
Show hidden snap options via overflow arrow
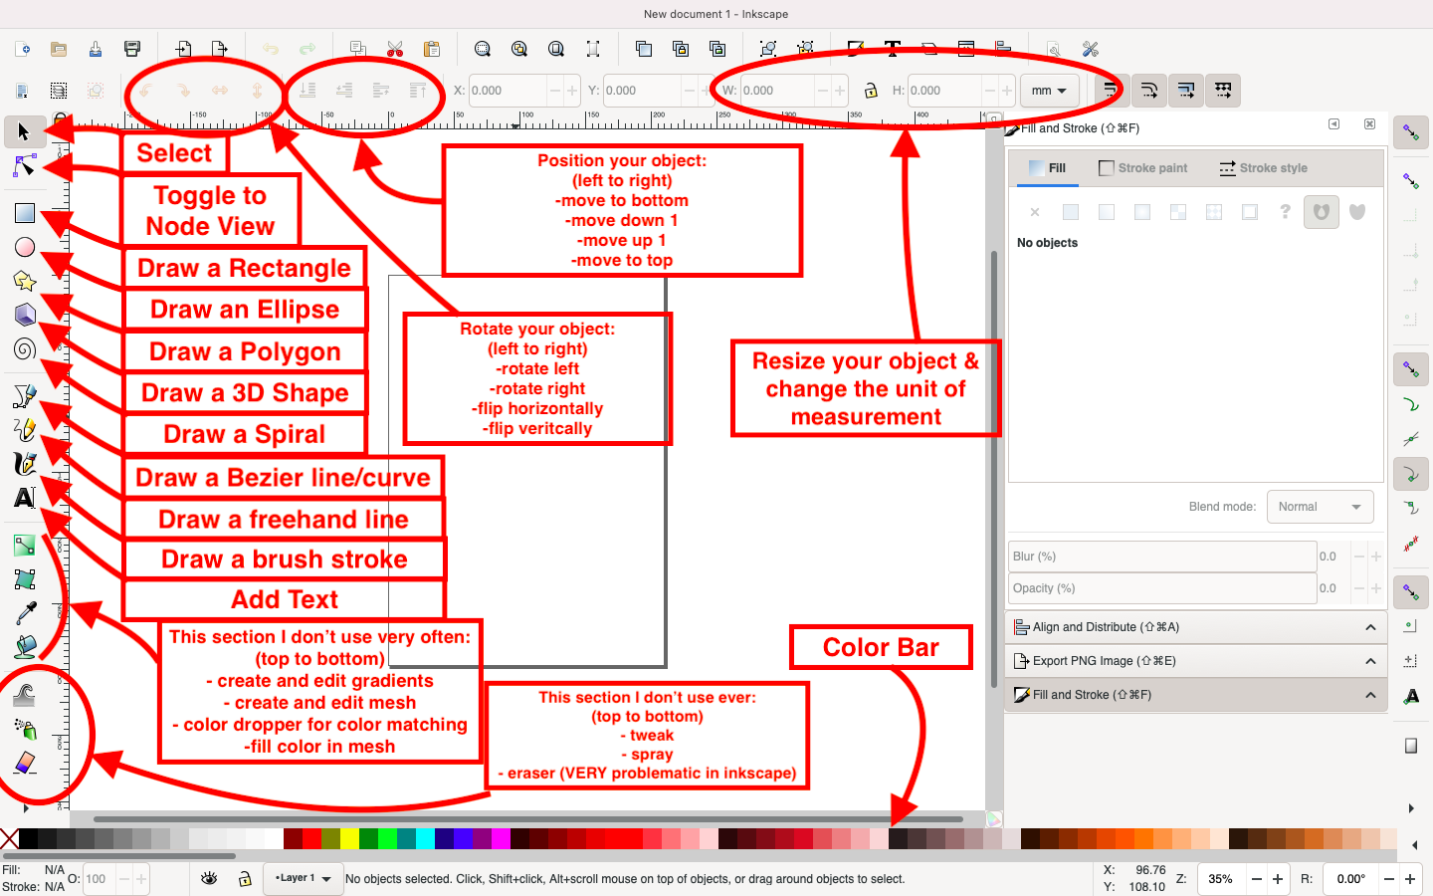[x=1411, y=808]
